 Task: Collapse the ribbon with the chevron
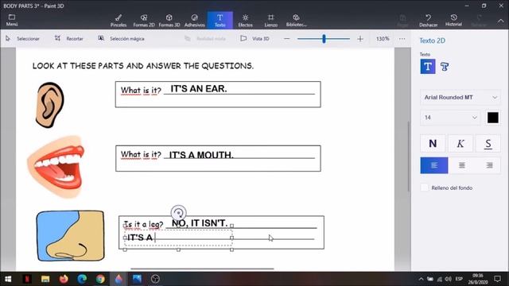[500, 21]
